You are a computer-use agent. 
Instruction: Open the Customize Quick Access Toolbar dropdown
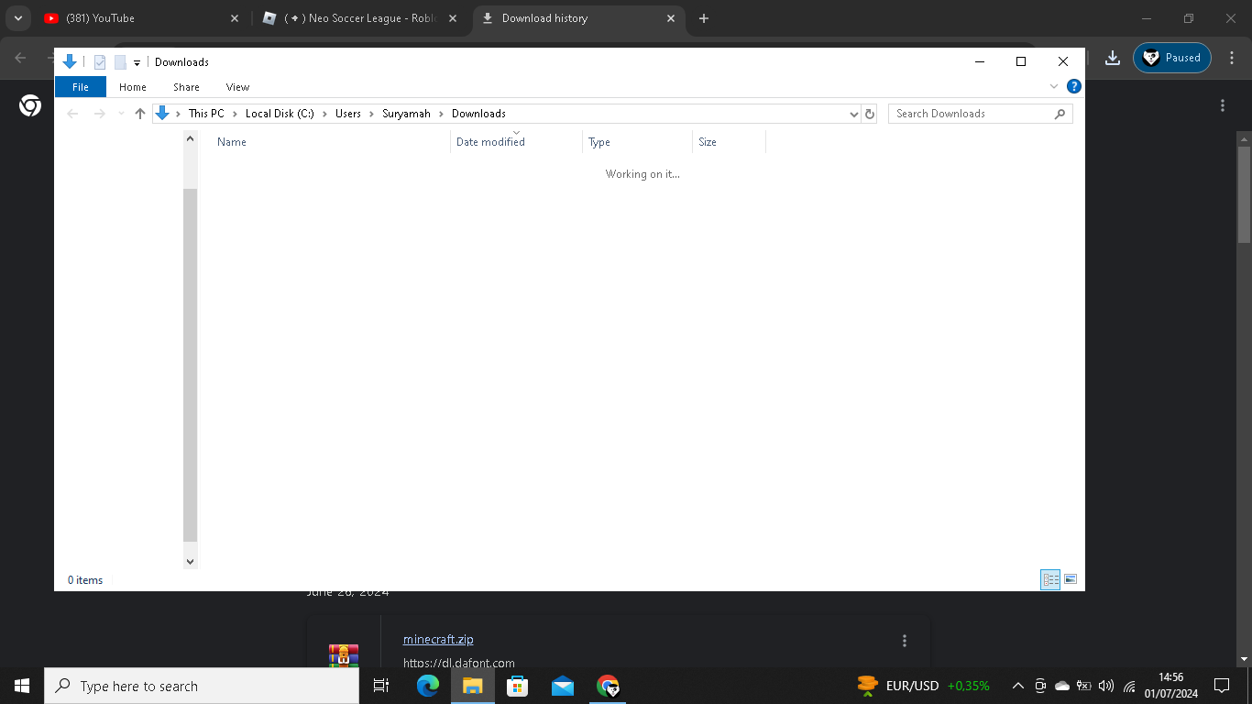137,62
